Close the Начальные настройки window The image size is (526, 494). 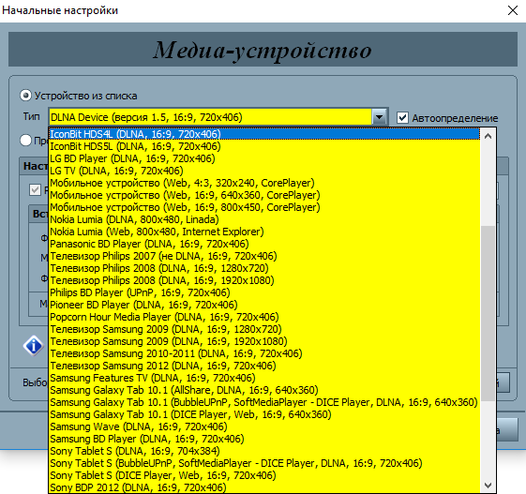click(x=513, y=10)
